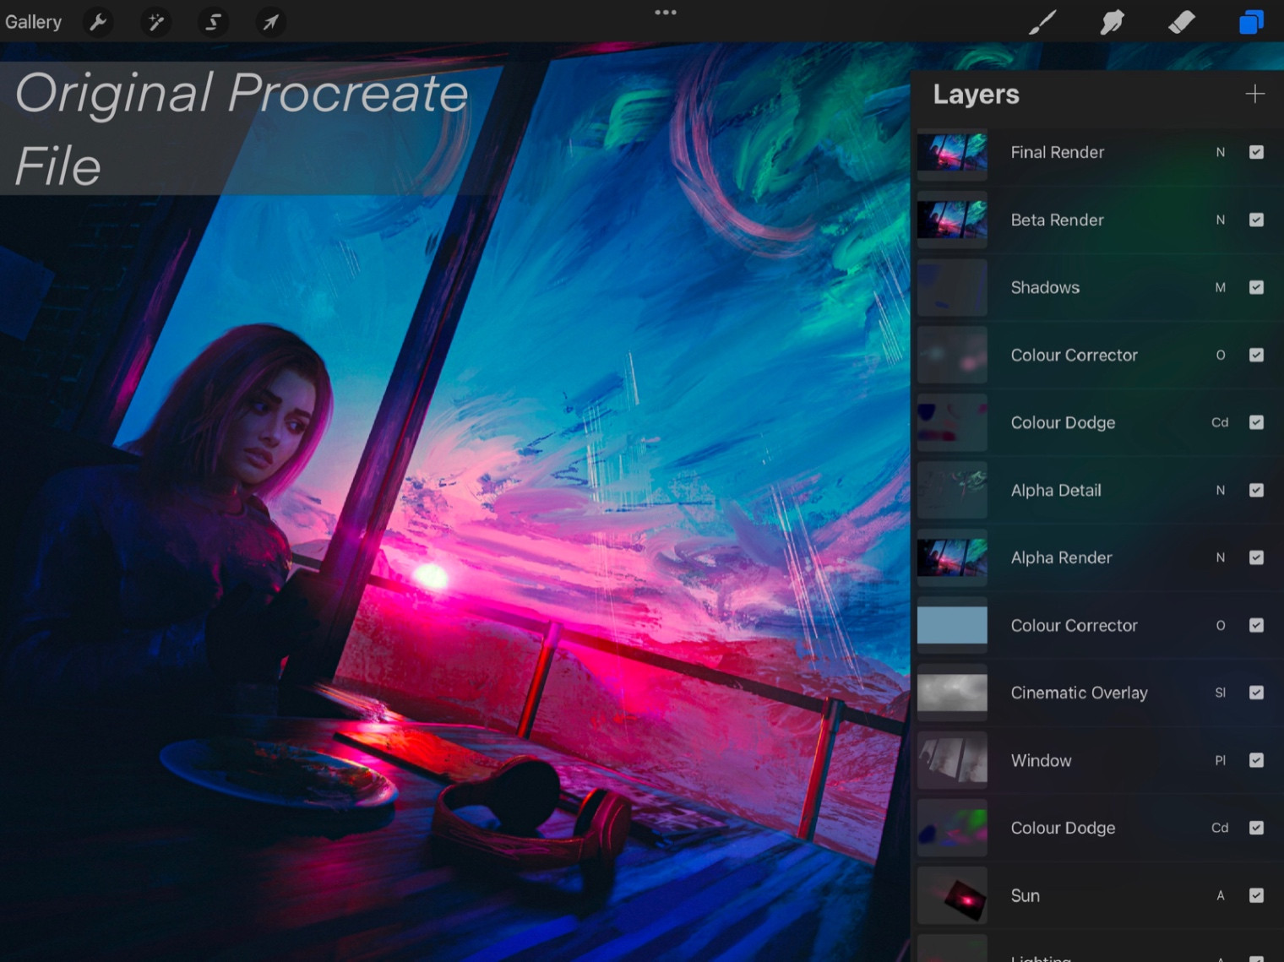The height and width of the screenshot is (962, 1284).
Task: Tap the upper Colour Corrector layer thumbnail
Action: (952, 356)
